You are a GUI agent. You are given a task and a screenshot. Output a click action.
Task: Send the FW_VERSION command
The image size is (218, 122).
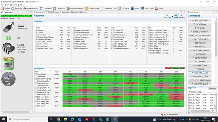click(200, 24)
